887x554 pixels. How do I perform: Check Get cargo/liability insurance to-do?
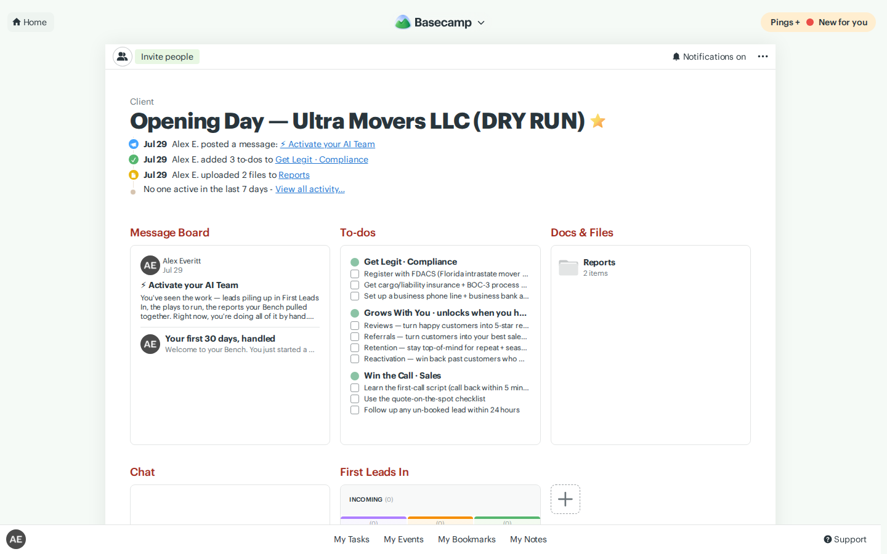click(355, 285)
